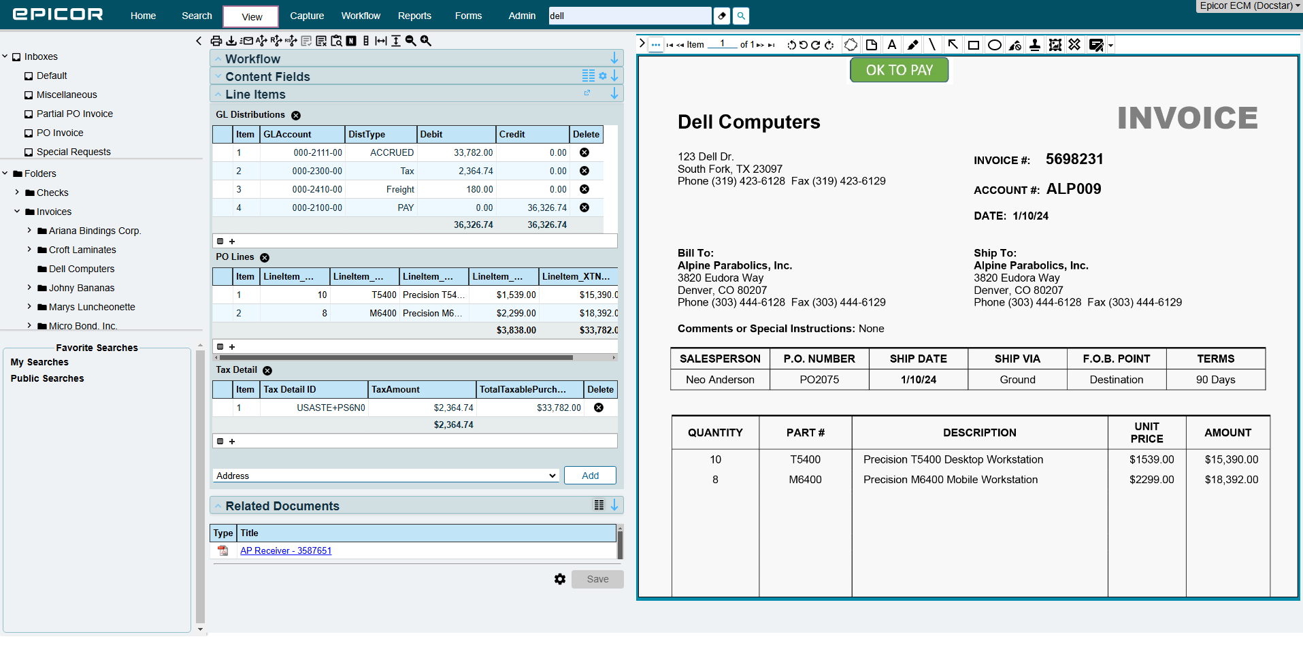Click the Content Fields gear icon
1303x645 pixels.
point(603,76)
